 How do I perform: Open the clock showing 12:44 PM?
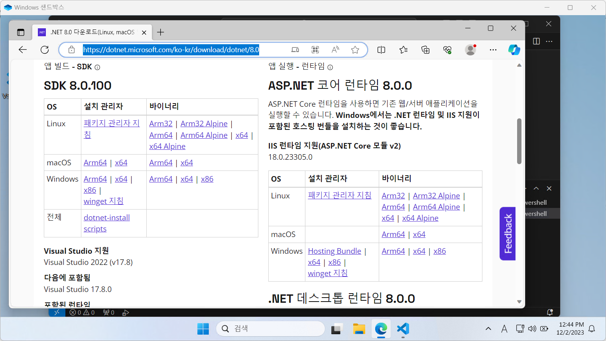pos(571,329)
